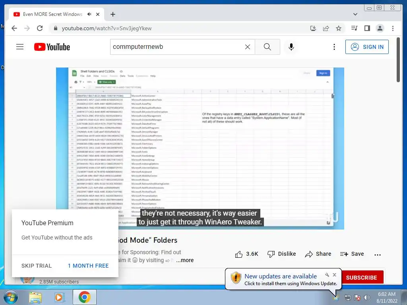The image size is (407, 305).
Task: Open taskbar clock and date
Action: click(387, 297)
